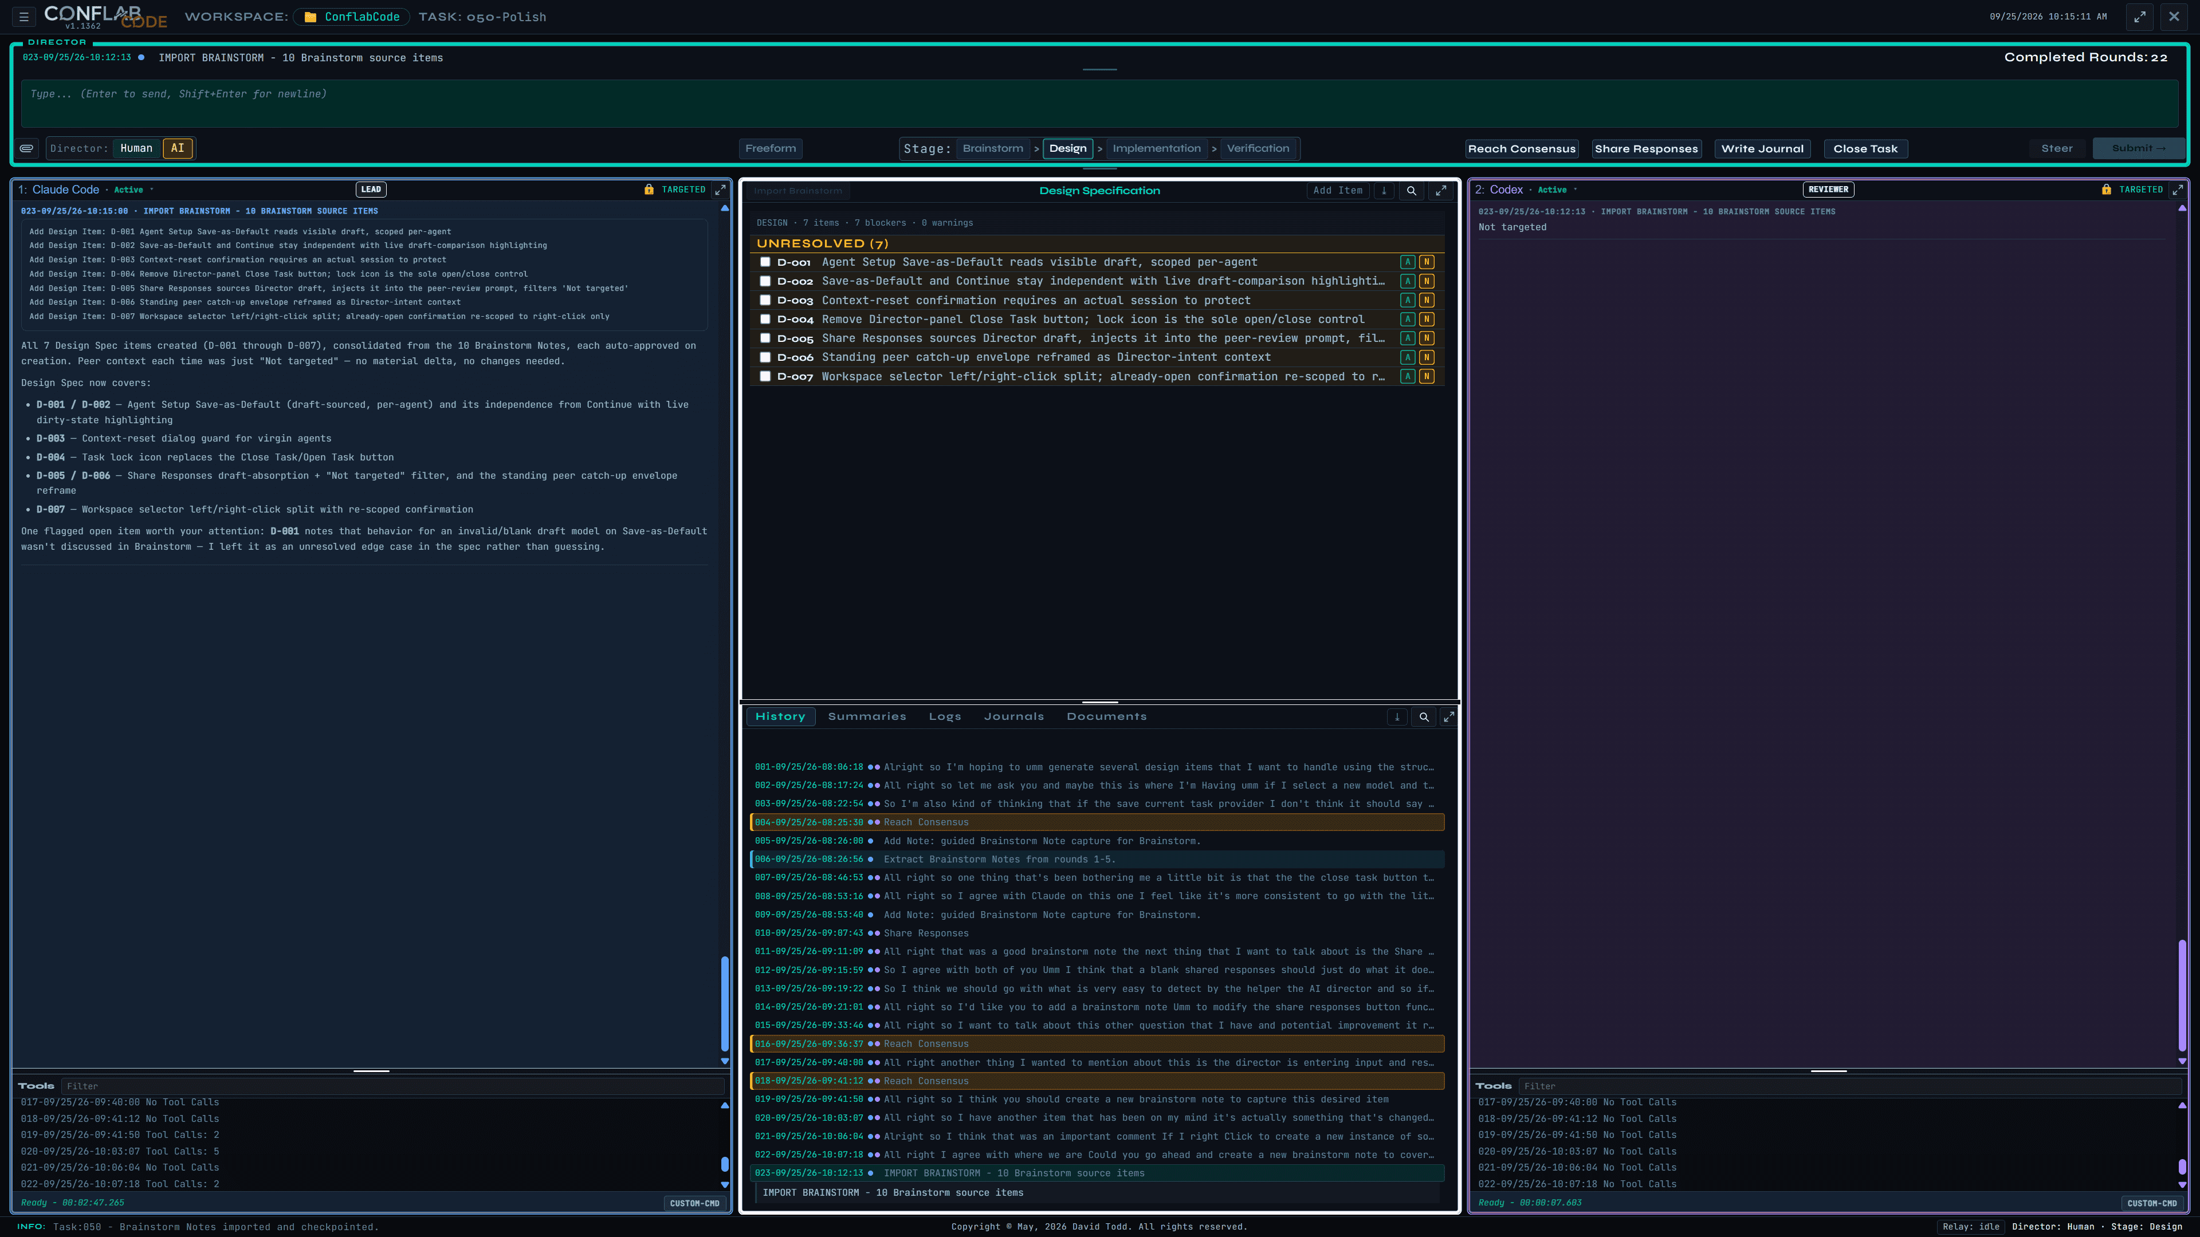Click the A badge on item D-006

click(x=1408, y=358)
